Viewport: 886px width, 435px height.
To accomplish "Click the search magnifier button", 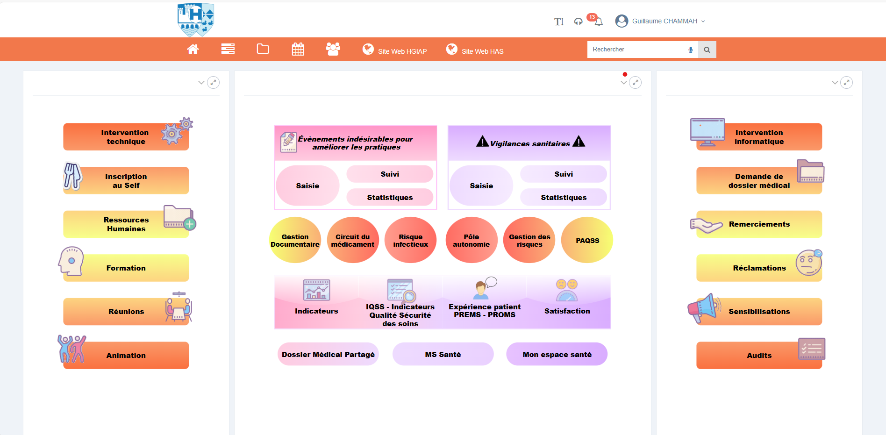I will (707, 50).
